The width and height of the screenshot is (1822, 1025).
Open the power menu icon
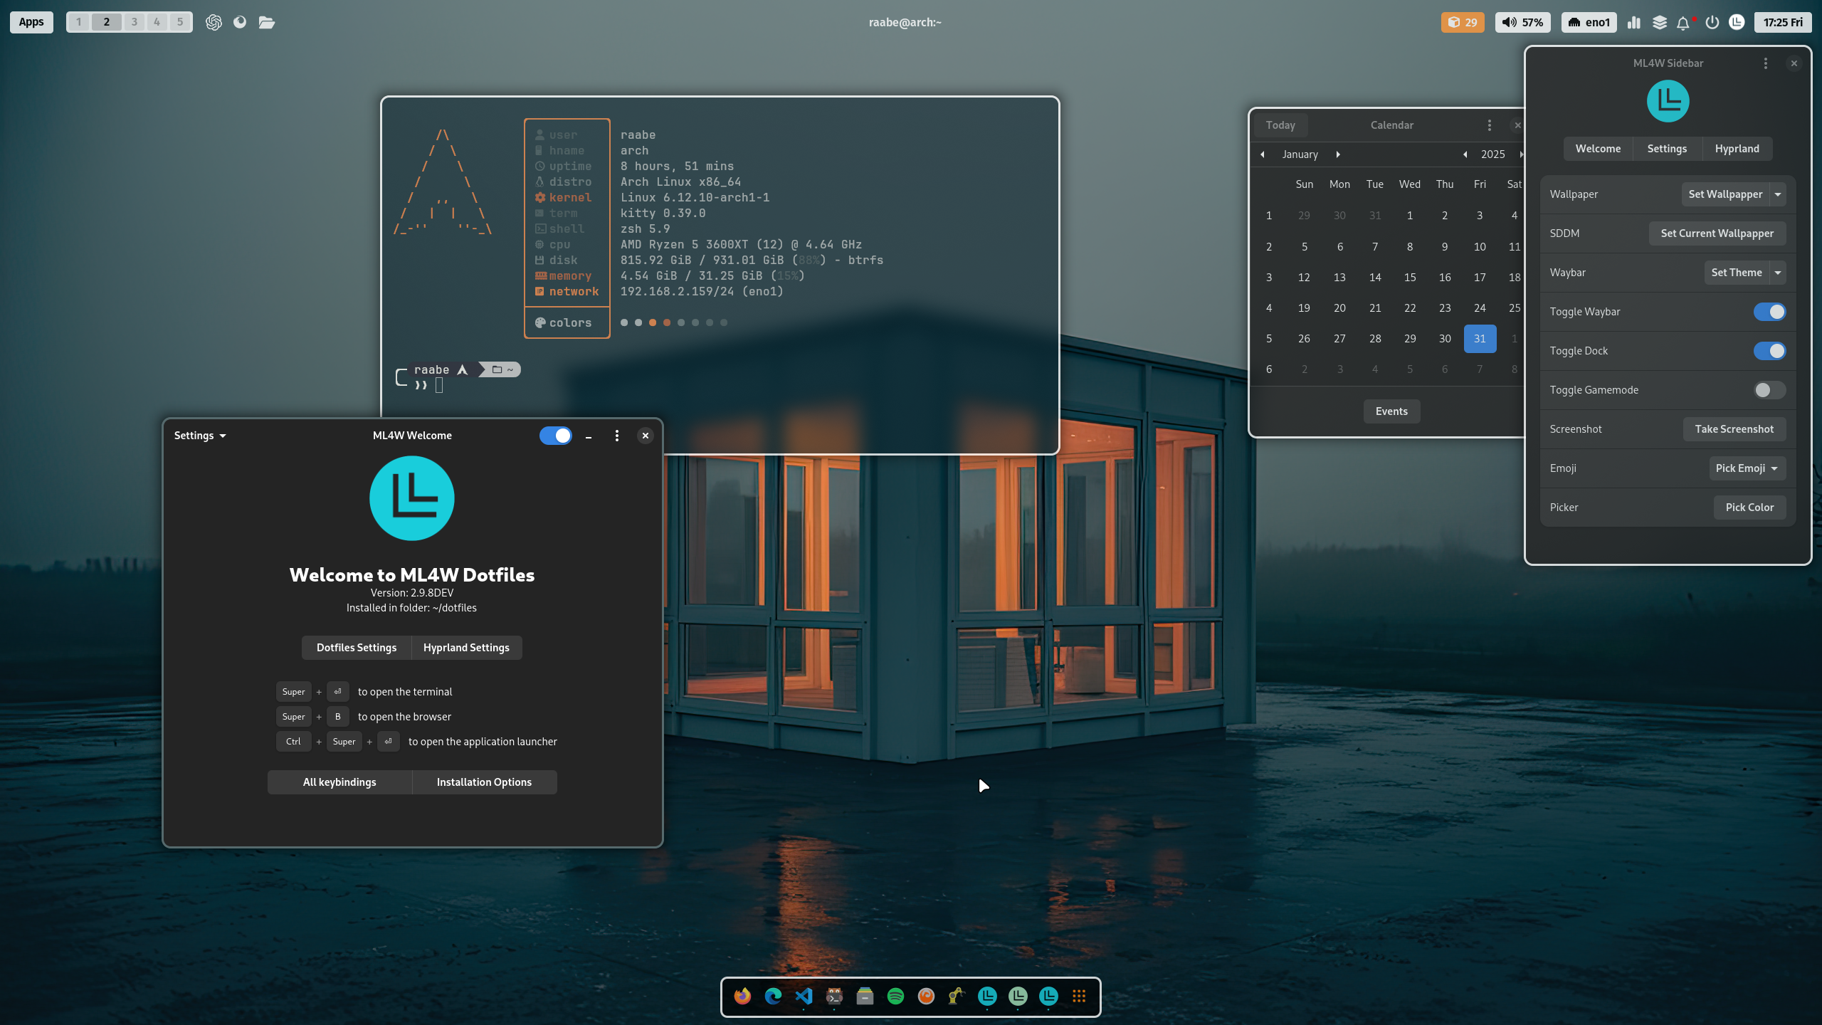(x=1712, y=23)
